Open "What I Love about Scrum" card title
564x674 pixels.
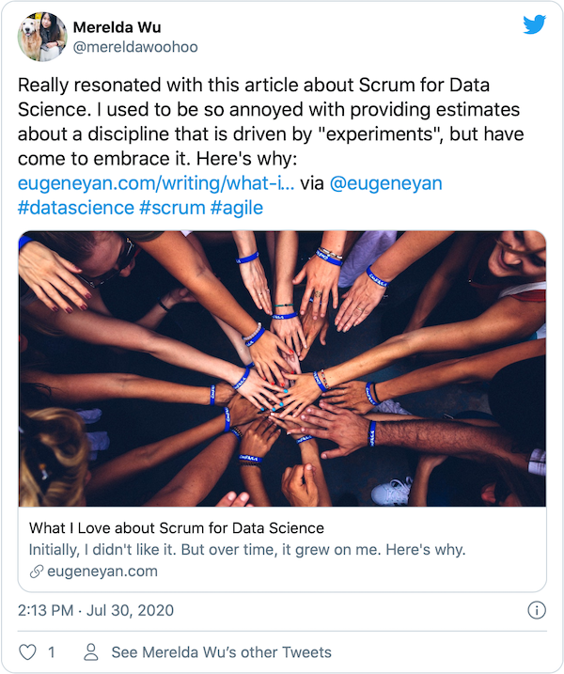[x=177, y=527]
